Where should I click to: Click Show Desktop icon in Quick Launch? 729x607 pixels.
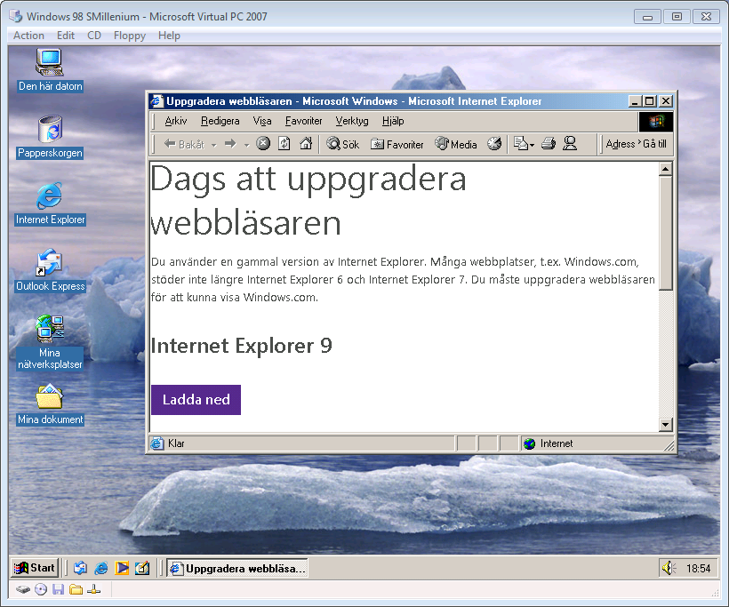coord(142,568)
